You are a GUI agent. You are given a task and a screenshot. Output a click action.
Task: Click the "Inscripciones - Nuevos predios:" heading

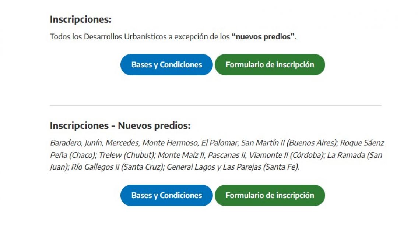pyautogui.click(x=120, y=125)
